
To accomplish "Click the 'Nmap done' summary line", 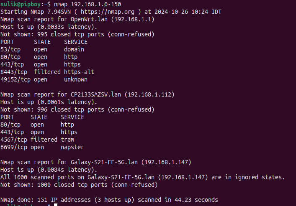I will coord(109,200).
